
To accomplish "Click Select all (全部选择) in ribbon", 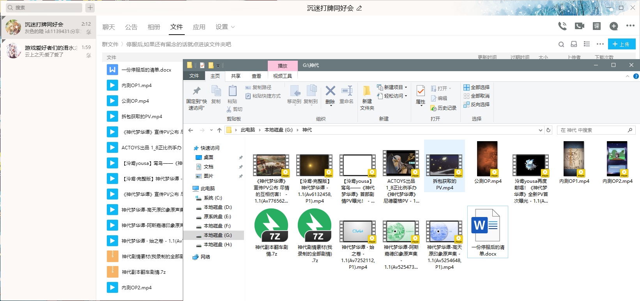I will [x=476, y=87].
